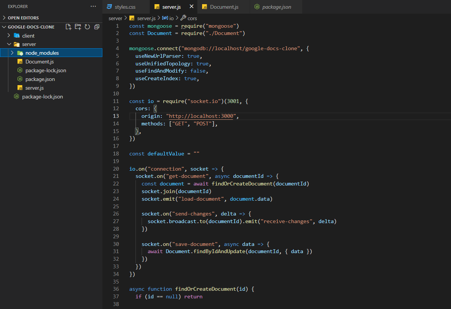This screenshot has width=451, height=309.
Task: Click the server folder icon
Action: [17, 44]
